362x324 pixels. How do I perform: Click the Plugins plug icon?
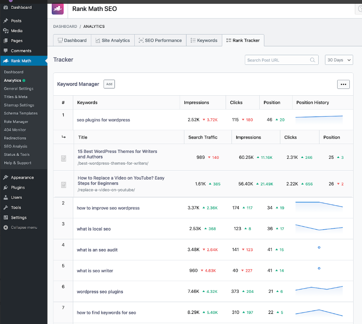[6, 187]
